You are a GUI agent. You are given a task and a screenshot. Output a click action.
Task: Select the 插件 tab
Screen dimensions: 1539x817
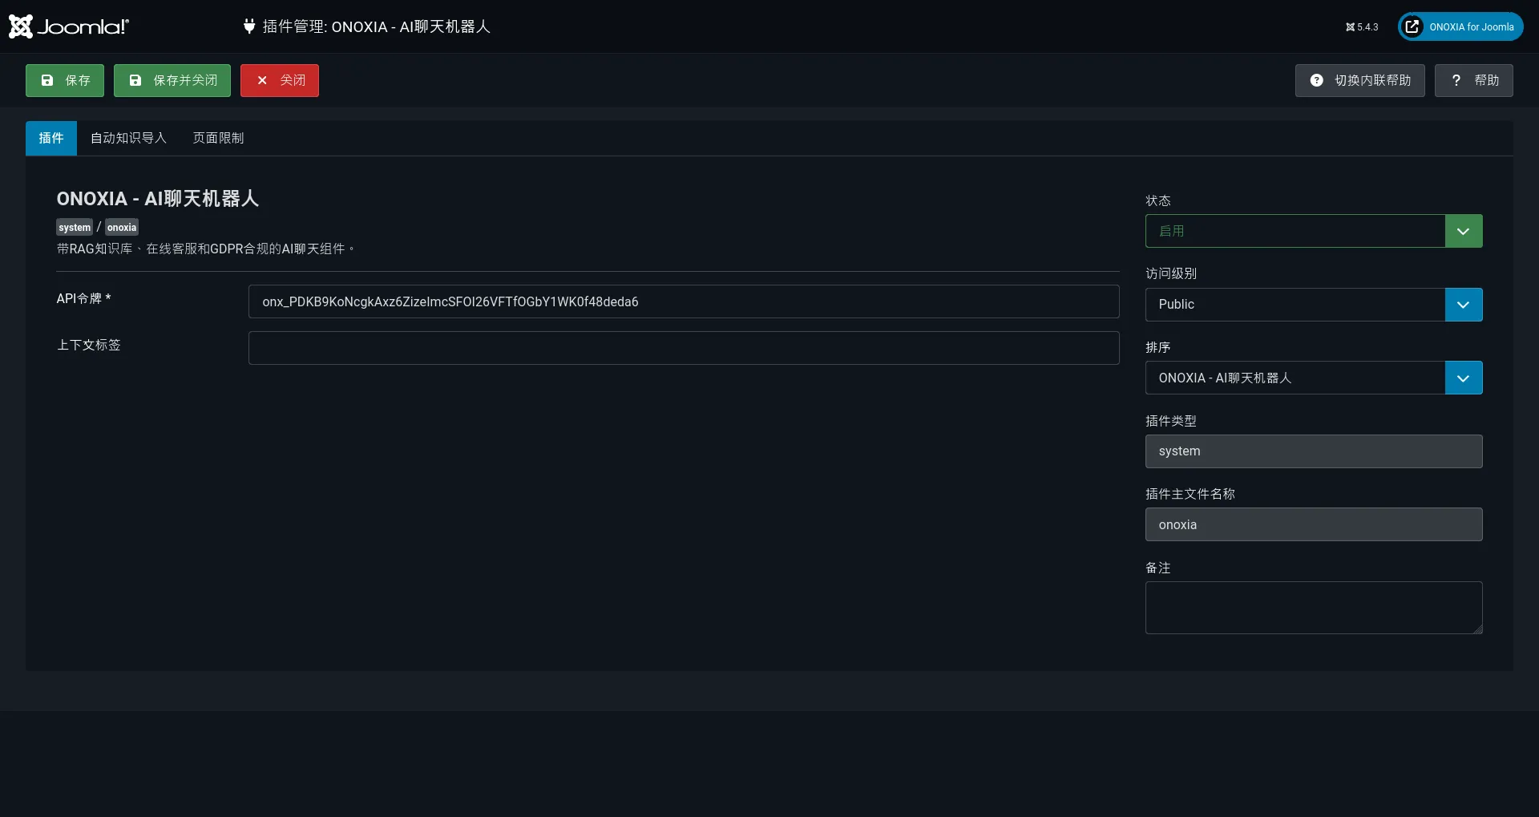pyautogui.click(x=51, y=138)
